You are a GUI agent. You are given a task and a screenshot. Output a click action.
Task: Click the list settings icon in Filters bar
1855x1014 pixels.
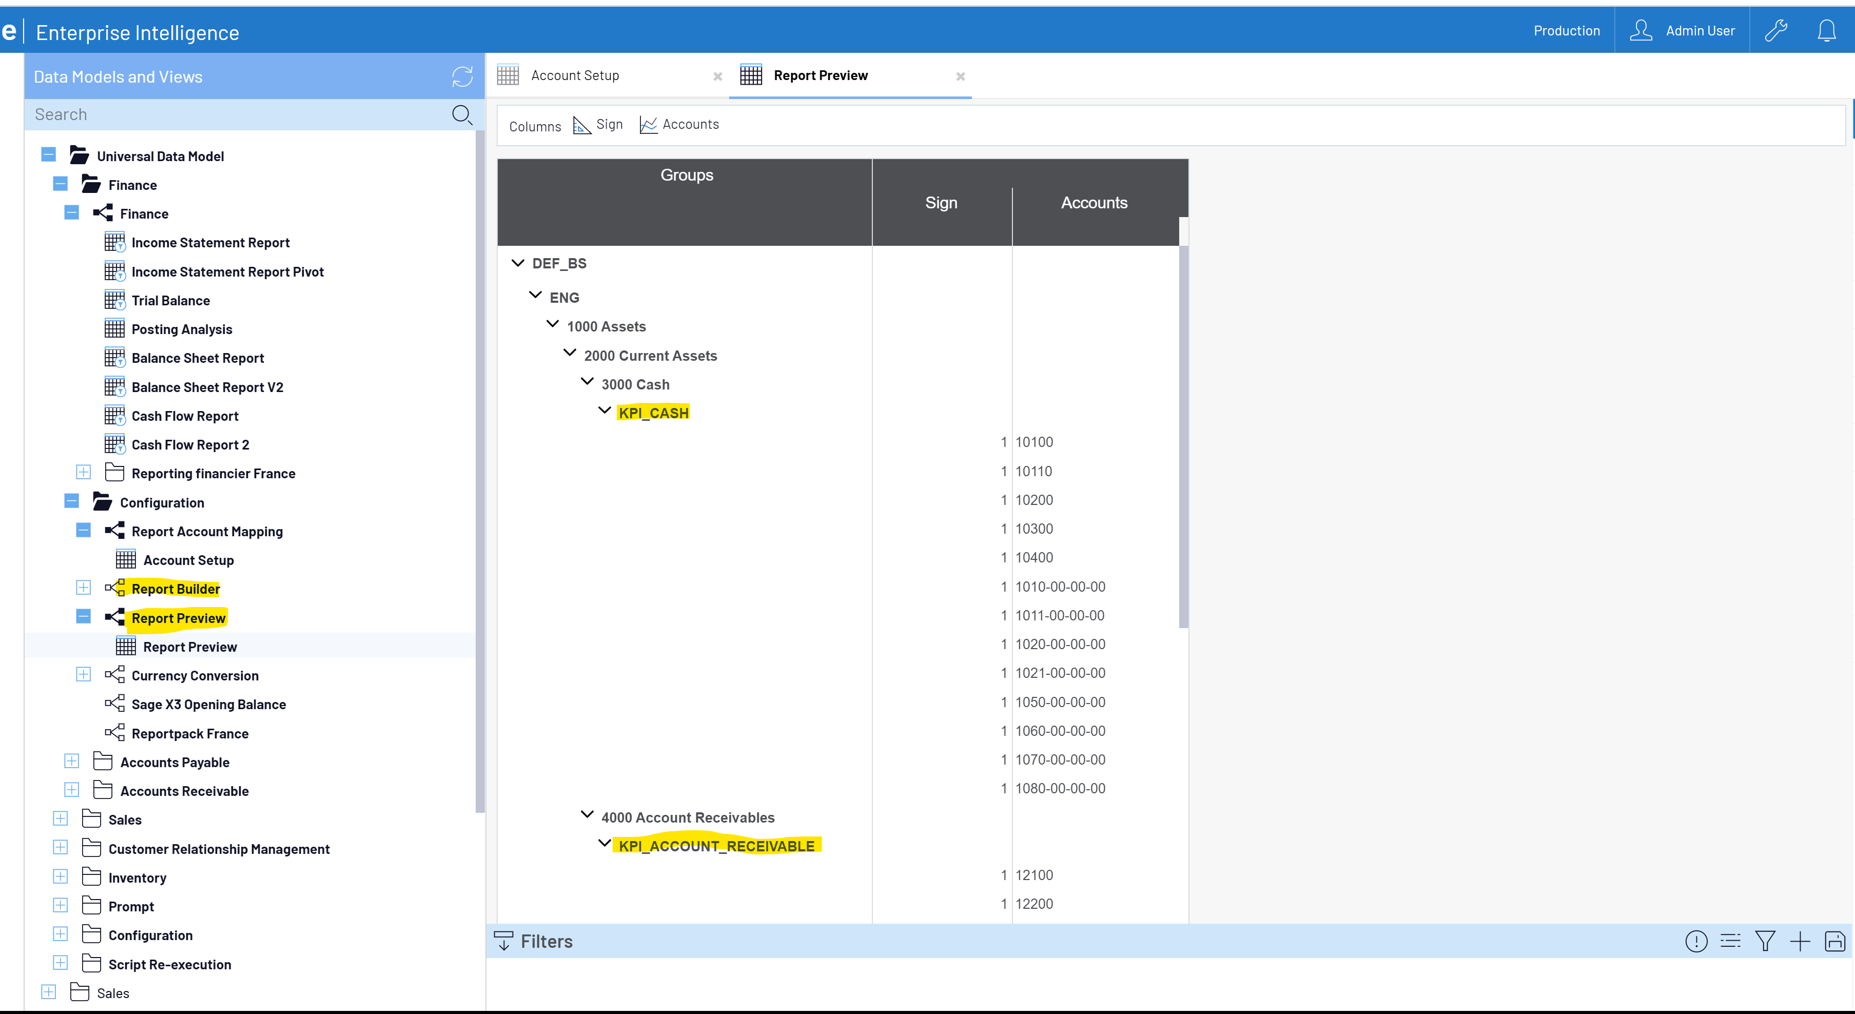tap(1730, 941)
